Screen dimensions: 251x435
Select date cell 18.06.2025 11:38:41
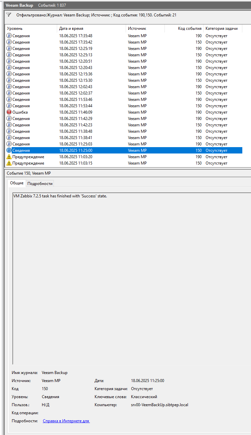[x=76, y=138]
